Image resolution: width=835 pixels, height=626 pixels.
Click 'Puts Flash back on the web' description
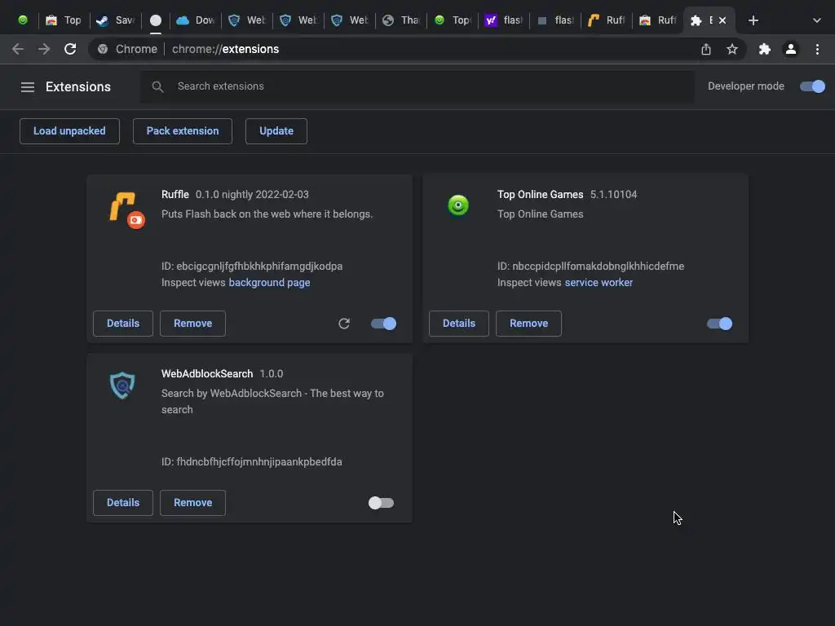[x=267, y=214]
